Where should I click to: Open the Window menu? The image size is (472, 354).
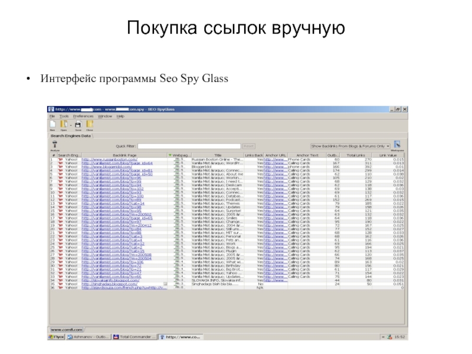105,116
